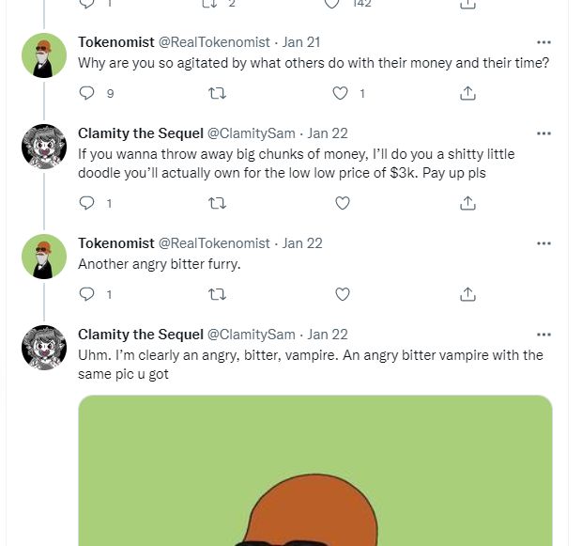The image size is (582, 546).
Task: Share Tokenomist's 'Why are you so agitated' tweet
Action: pyautogui.click(x=467, y=93)
